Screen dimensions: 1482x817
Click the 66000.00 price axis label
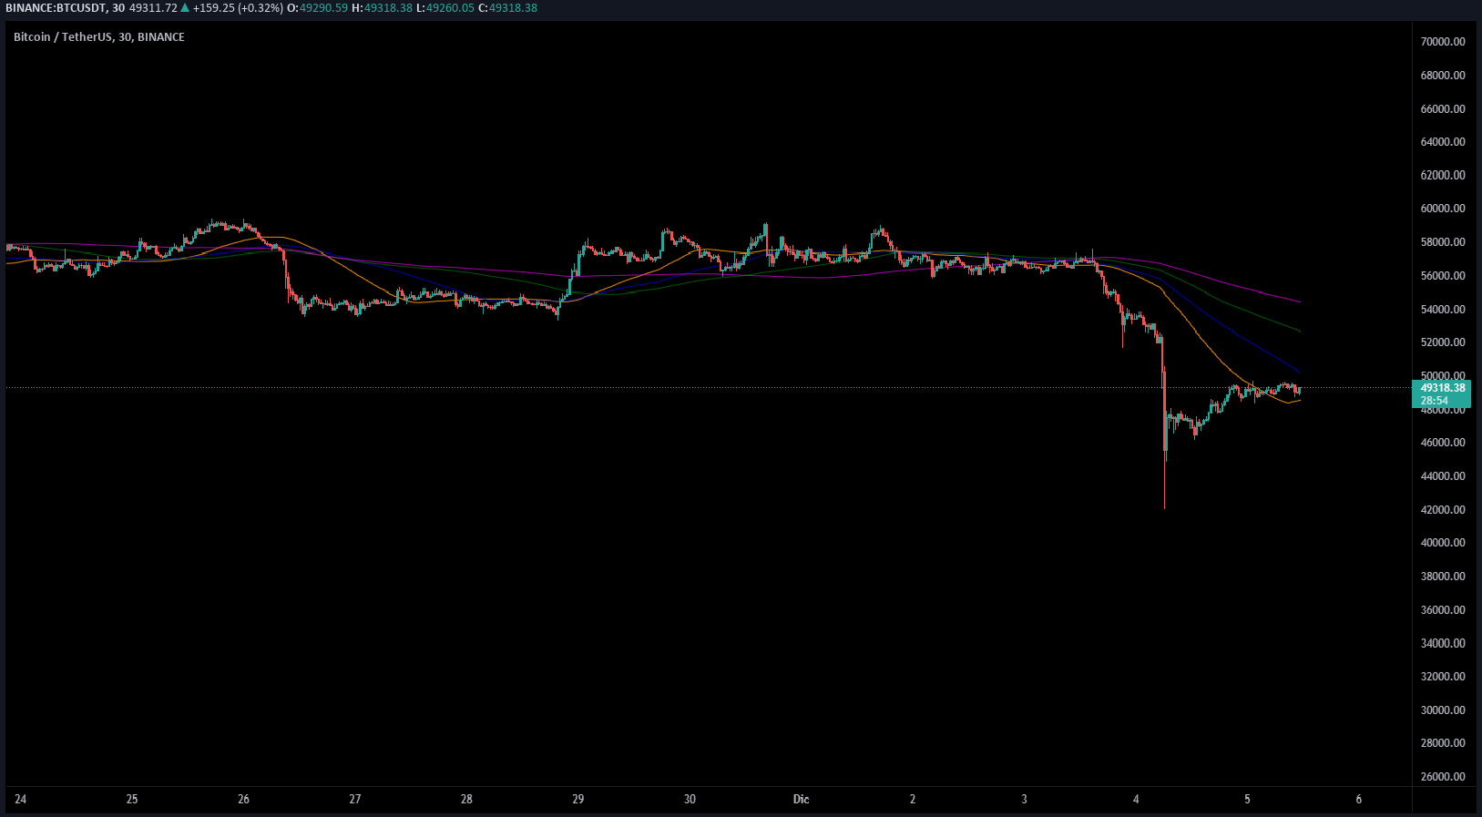point(1443,109)
